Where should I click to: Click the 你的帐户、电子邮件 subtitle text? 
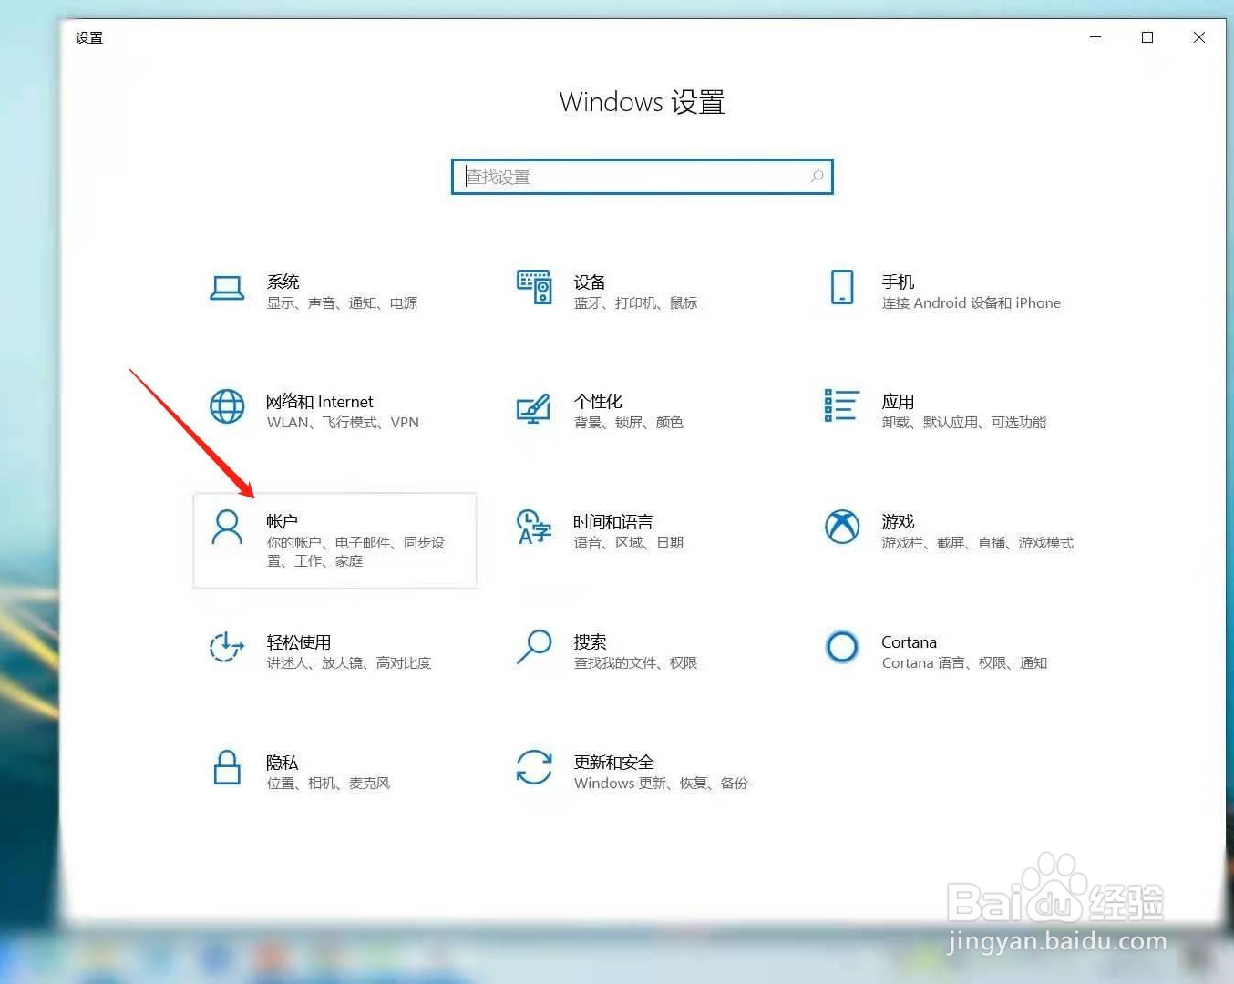pos(355,541)
